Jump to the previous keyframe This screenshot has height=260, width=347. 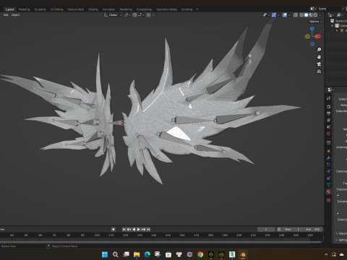click(x=129, y=230)
